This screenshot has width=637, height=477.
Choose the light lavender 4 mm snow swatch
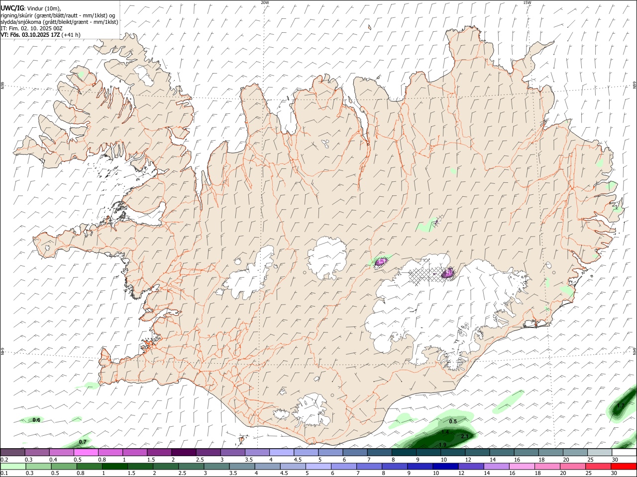point(282,452)
